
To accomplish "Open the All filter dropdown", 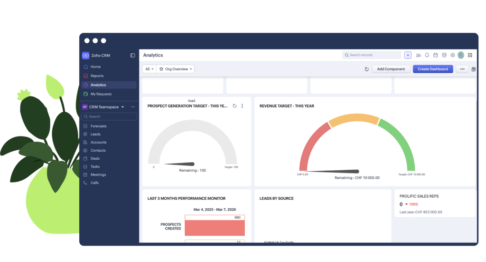I will (x=150, y=69).
